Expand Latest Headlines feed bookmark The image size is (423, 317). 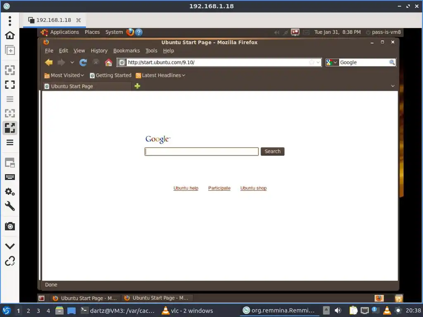point(161,76)
